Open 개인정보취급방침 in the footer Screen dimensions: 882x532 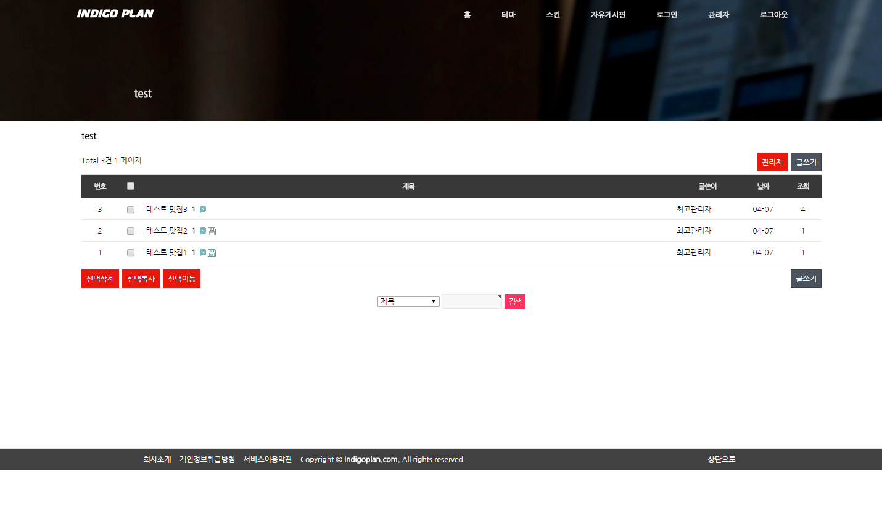click(207, 459)
